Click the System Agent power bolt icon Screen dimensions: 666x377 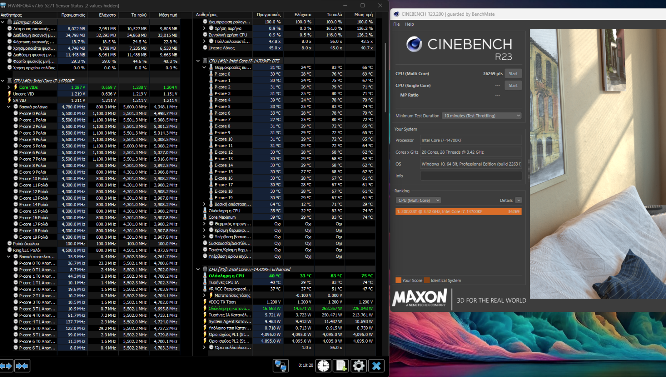tap(205, 321)
